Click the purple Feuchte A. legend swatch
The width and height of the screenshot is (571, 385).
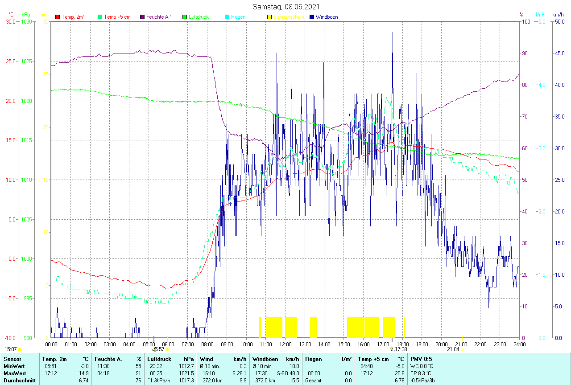point(142,17)
